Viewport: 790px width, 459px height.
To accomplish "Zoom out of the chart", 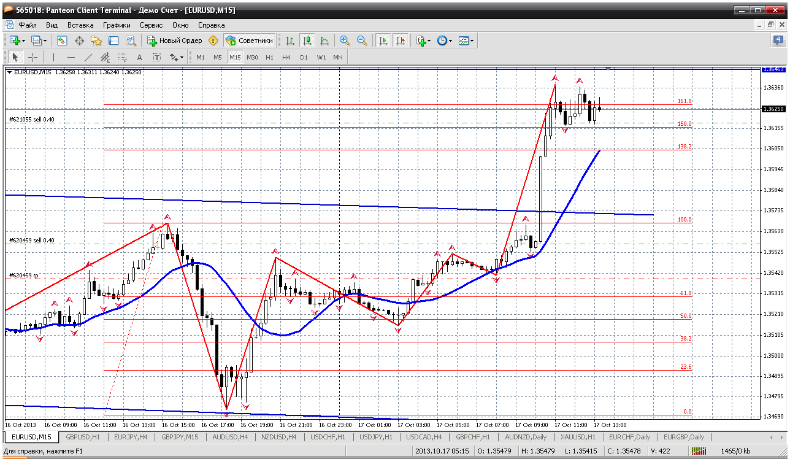I will 362,40.
